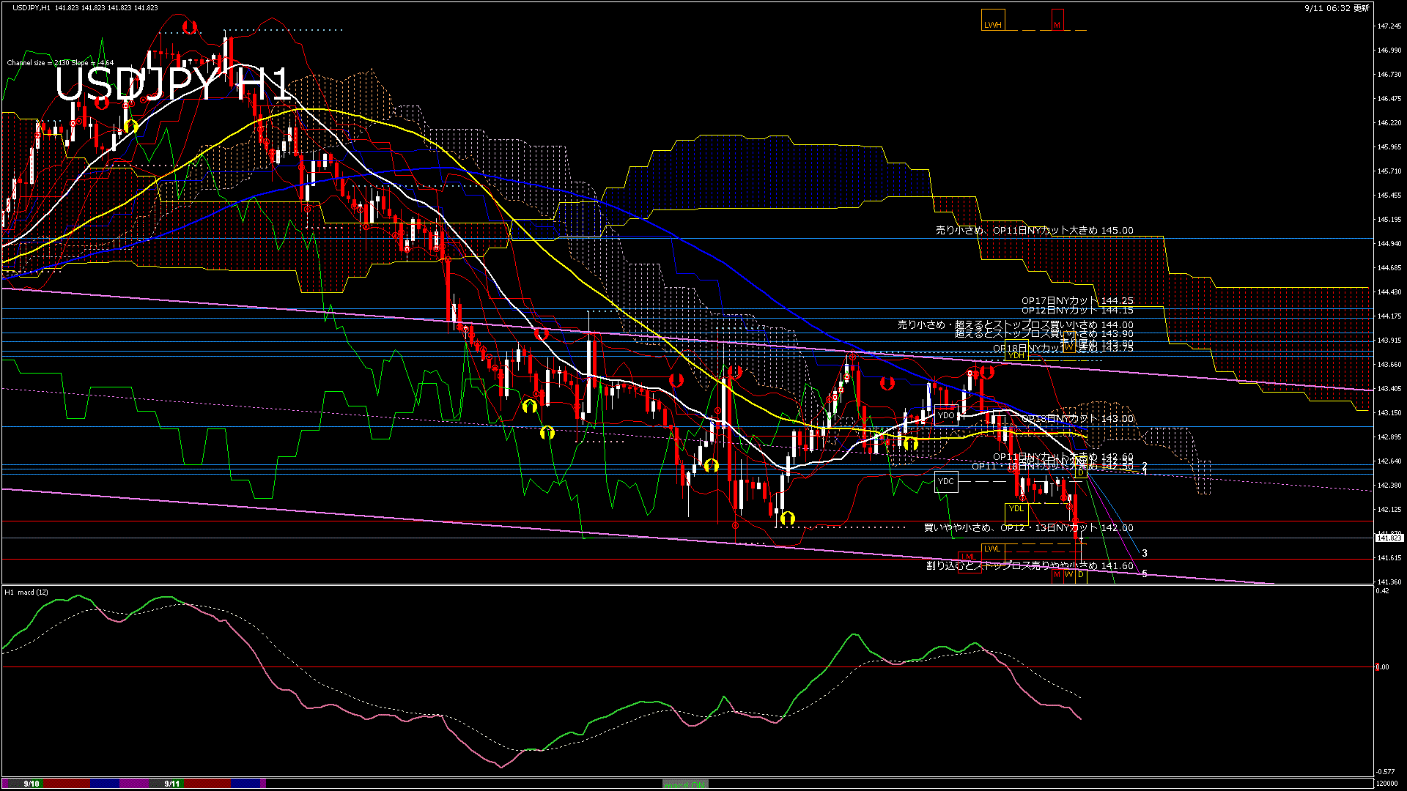Click the MACD scale value -0.577
1407x791 pixels.
pos(1385,772)
